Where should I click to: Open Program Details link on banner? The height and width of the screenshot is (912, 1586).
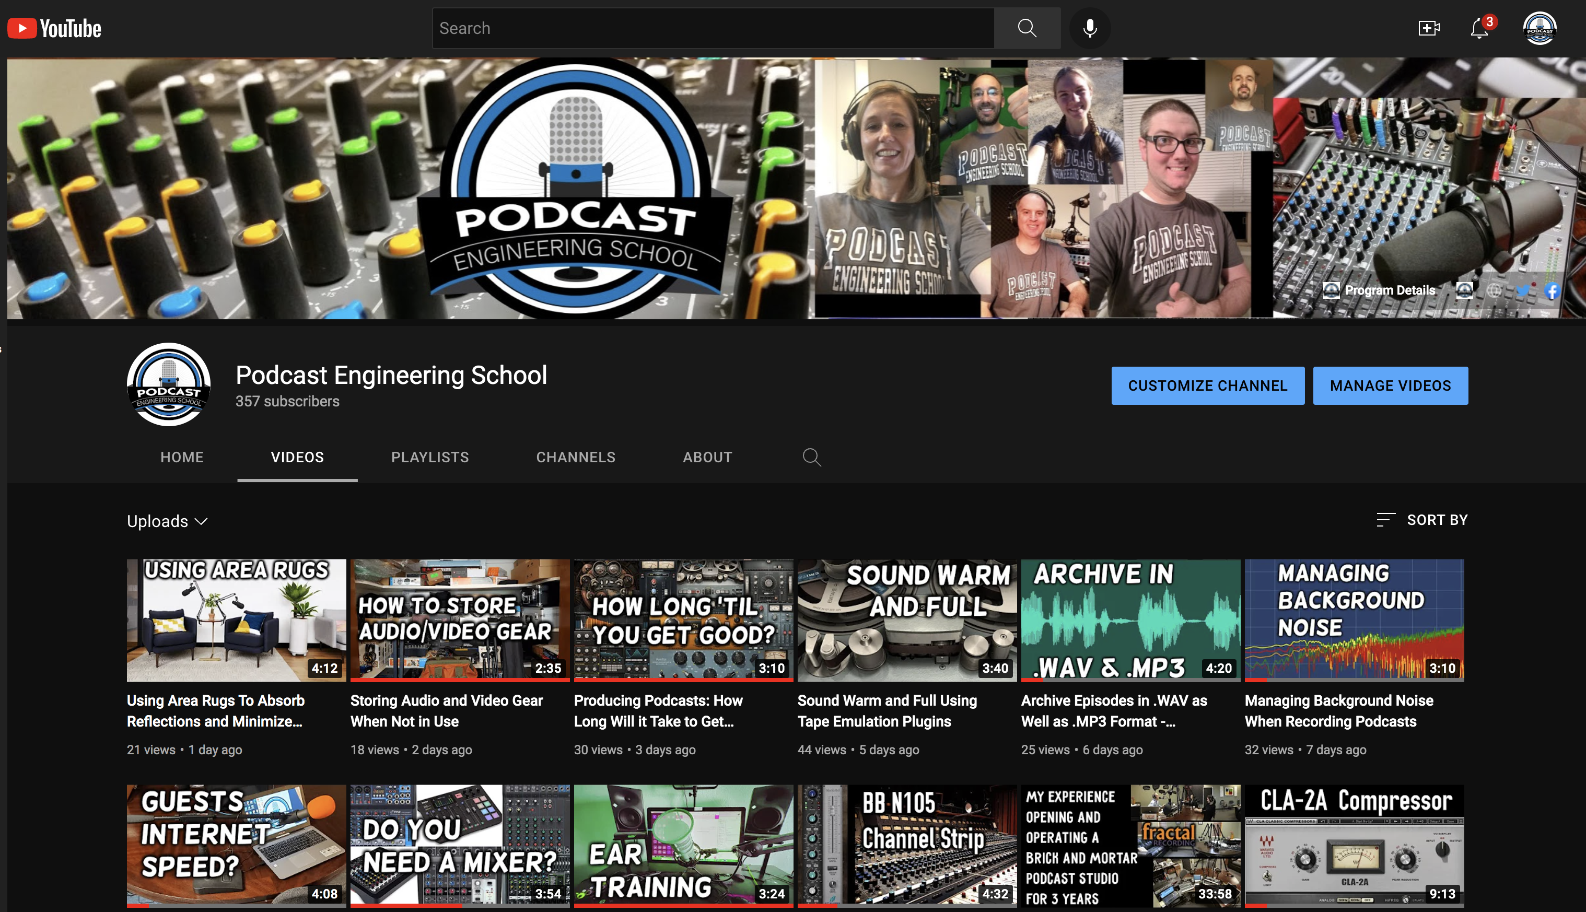(x=1389, y=290)
